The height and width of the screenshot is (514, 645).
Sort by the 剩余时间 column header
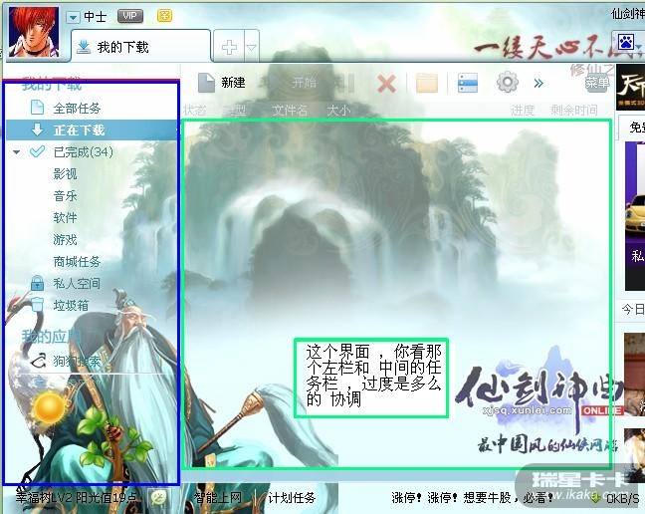click(x=574, y=110)
